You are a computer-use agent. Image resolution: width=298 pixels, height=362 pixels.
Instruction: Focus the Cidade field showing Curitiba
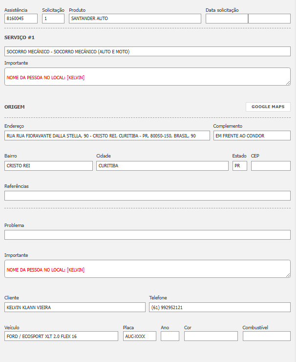pyautogui.click(x=162, y=166)
